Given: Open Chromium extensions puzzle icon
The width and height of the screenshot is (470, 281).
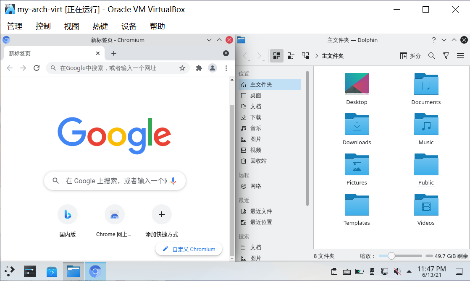Looking at the screenshot, I should (x=199, y=68).
